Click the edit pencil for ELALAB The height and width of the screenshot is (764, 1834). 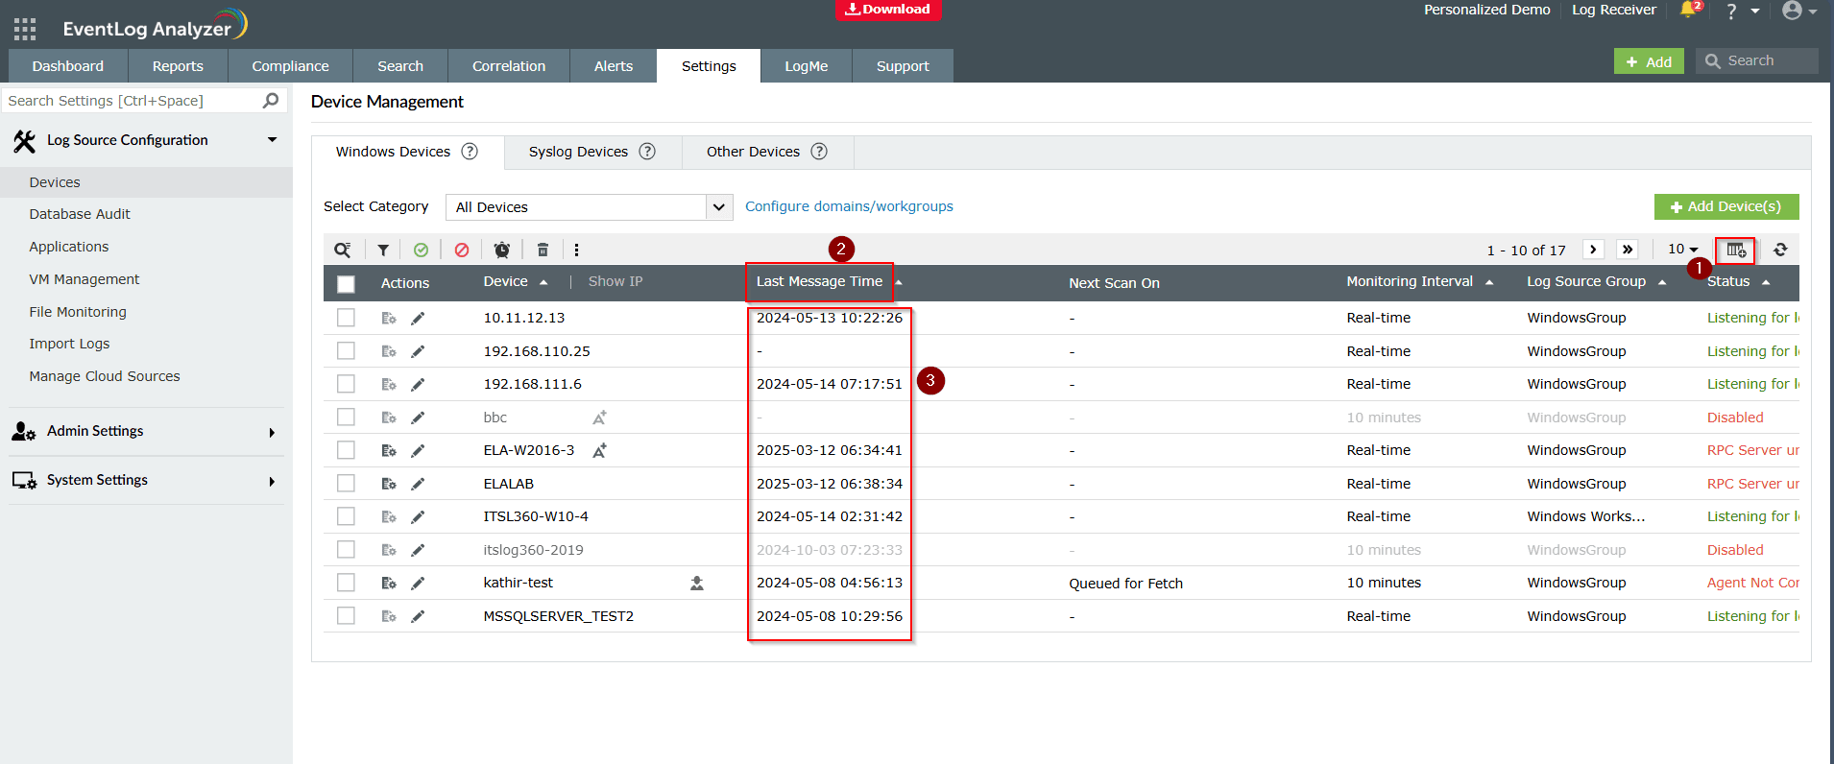[x=418, y=484]
